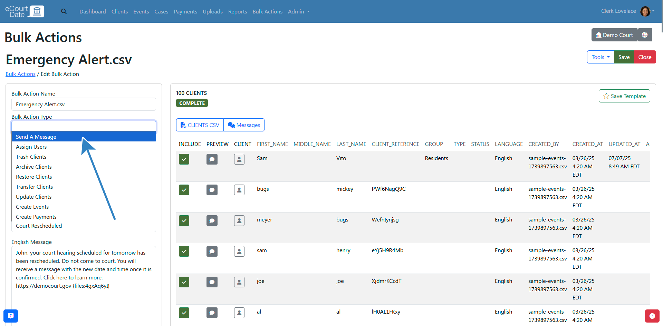663x326 pixels.
Task: Select Assign Users option
Action: pos(84,147)
